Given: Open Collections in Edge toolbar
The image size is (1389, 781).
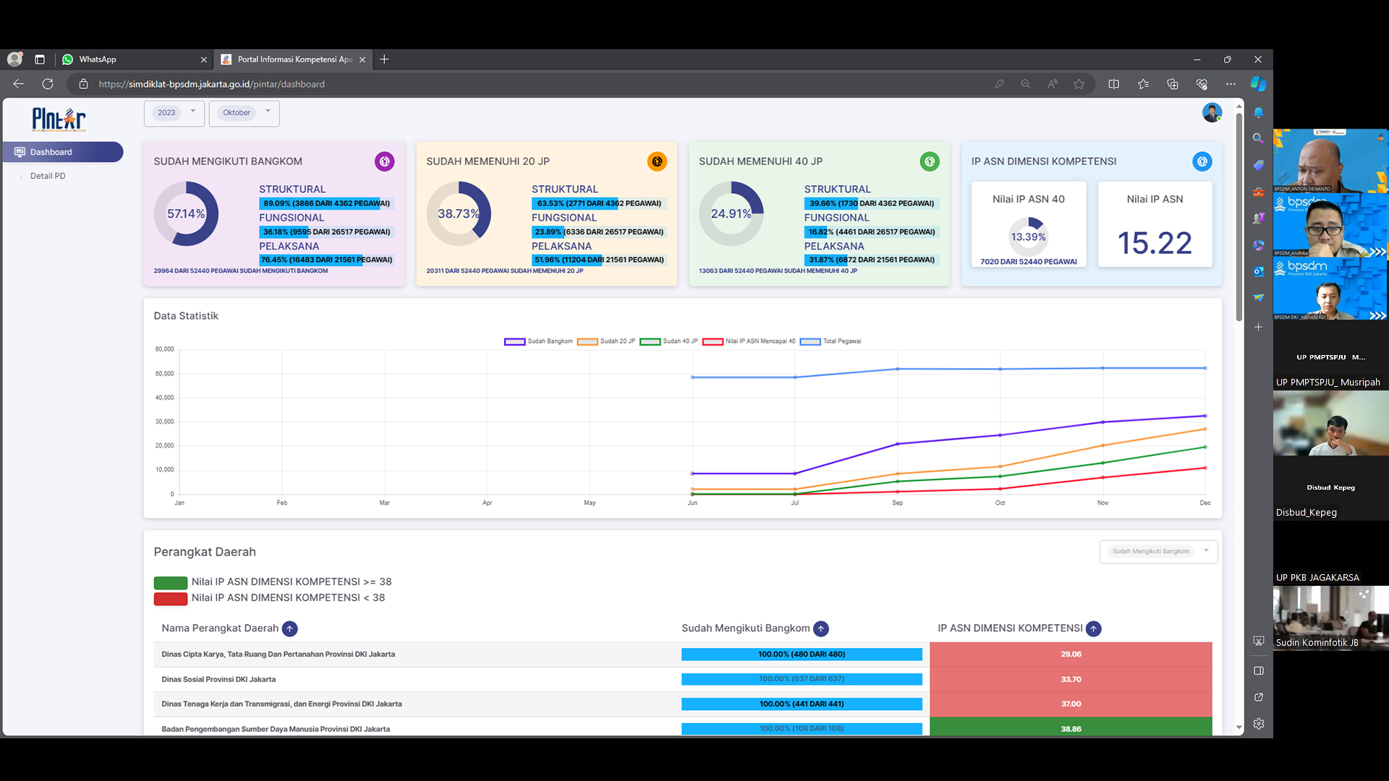Looking at the screenshot, I should 1173,84.
